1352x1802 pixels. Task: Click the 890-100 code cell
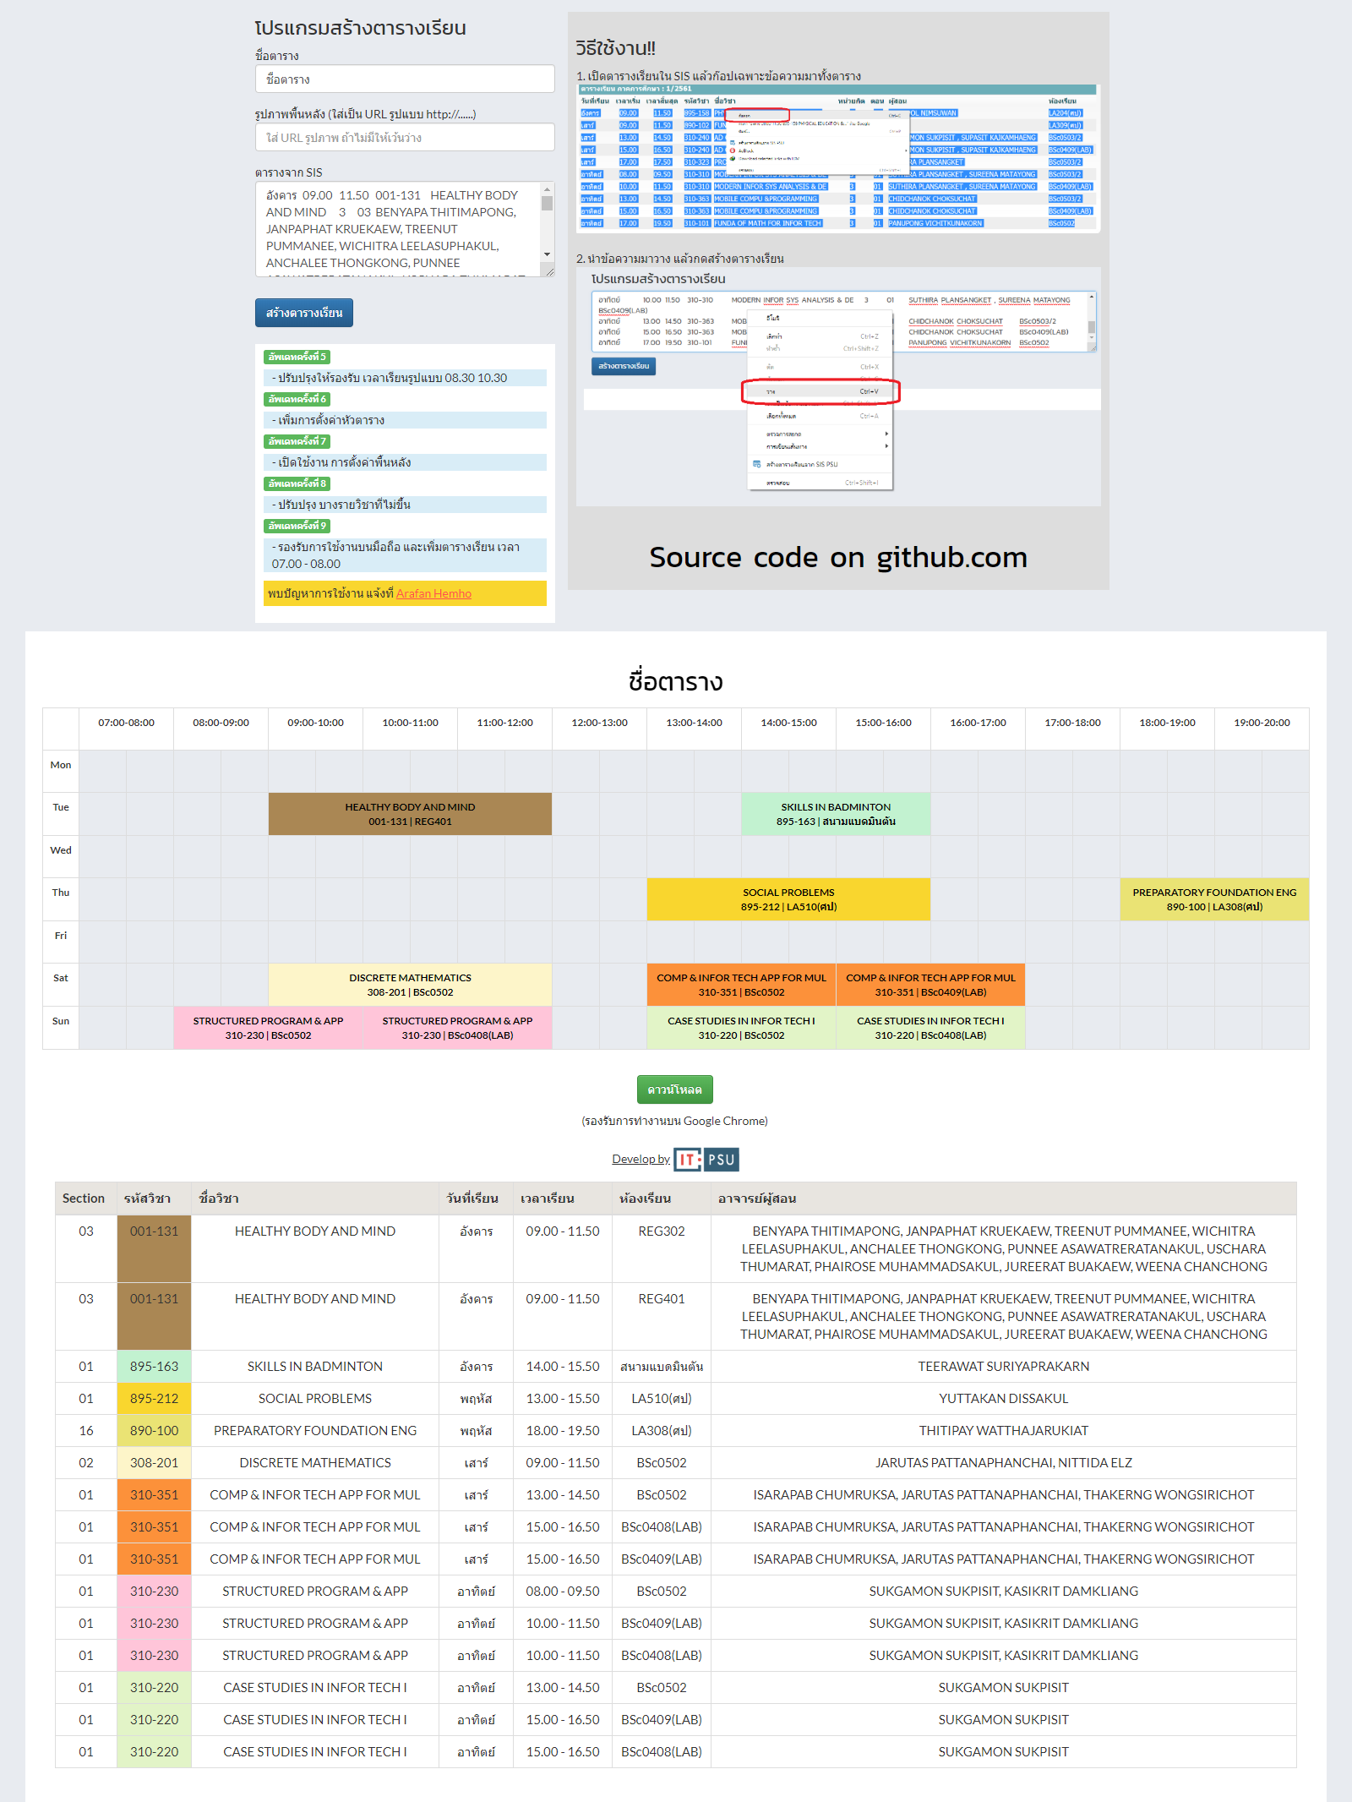tap(154, 1430)
